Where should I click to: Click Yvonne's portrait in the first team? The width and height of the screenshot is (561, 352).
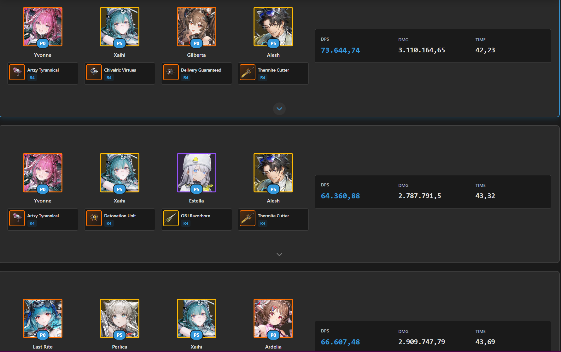(43, 27)
